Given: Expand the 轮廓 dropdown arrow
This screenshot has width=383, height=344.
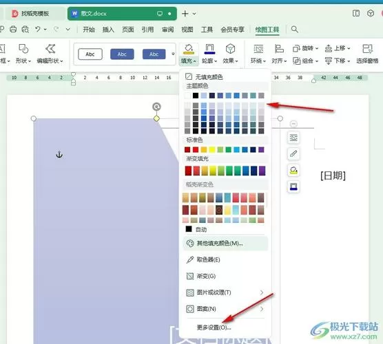Looking at the screenshot, I should coord(216,61).
